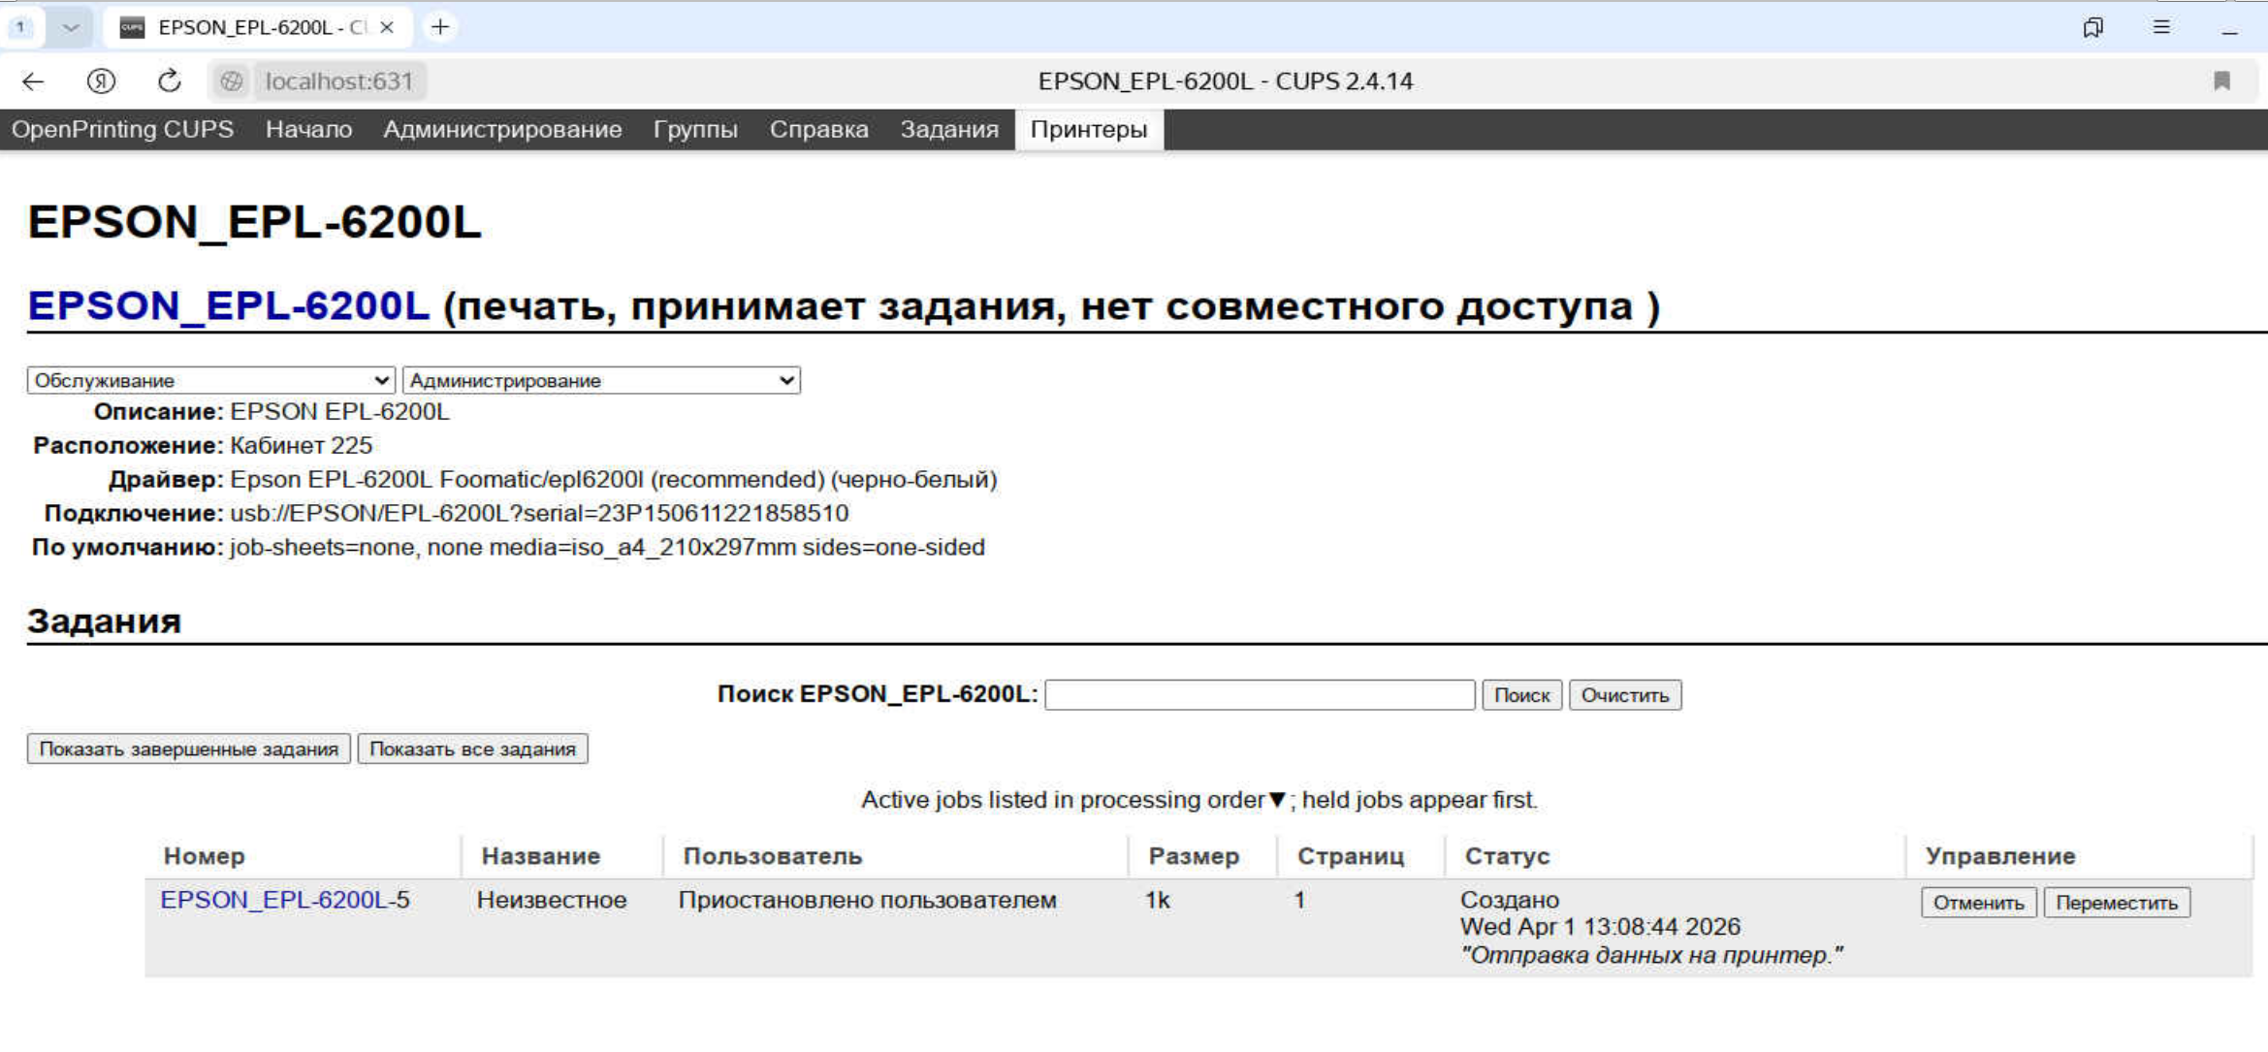Expand the tab list chevron
Viewport: 2268px width, 1052px height.
pyautogui.click(x=70, y=27)
